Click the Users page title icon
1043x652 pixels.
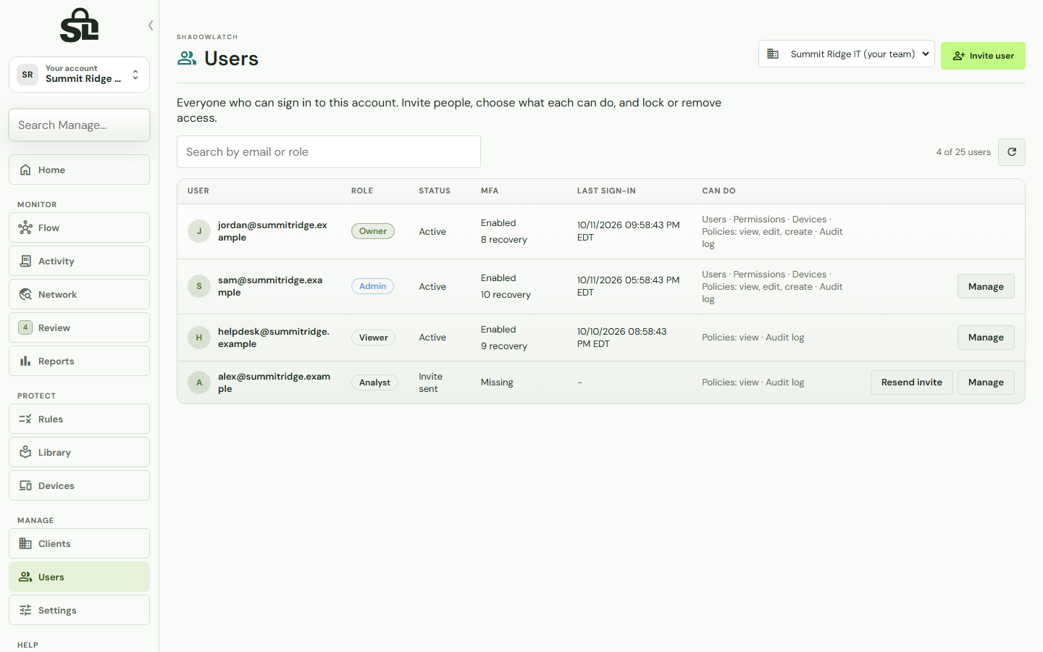click(x=187, y=58)
